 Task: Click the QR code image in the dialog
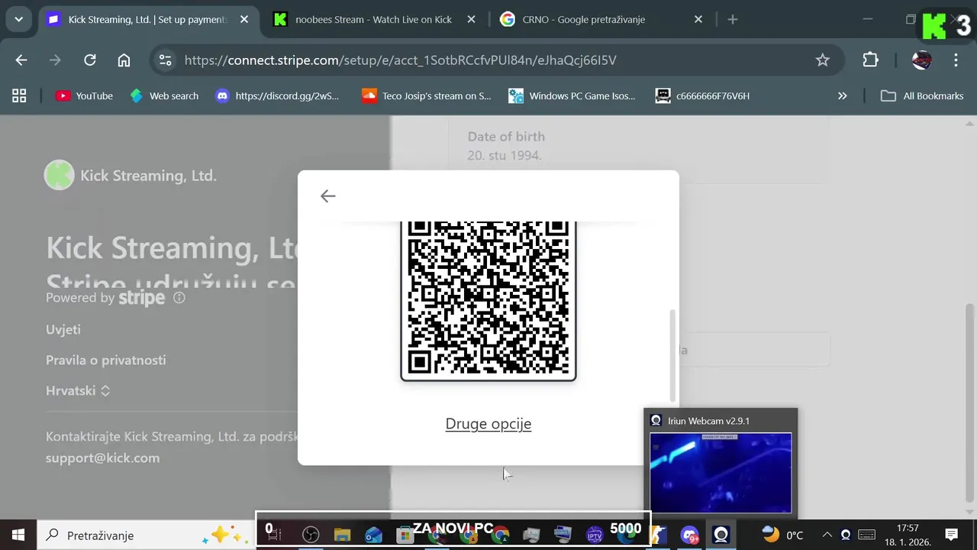click(488, 301)
